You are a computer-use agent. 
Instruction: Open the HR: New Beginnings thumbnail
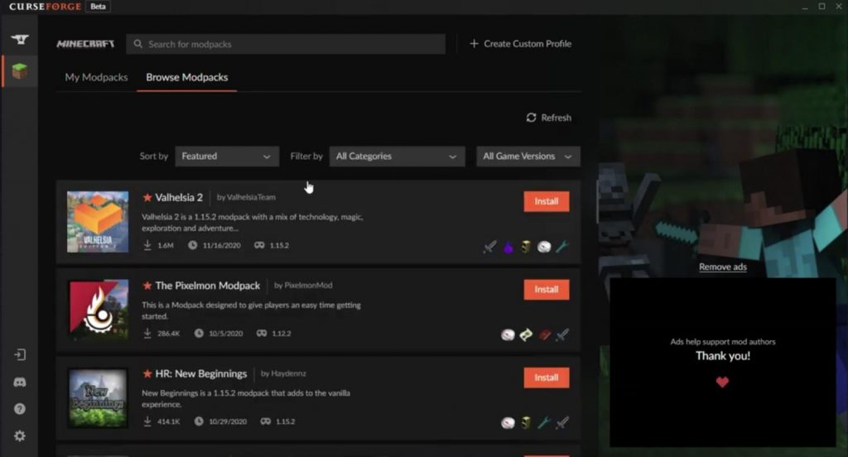[x=98, y=398]
